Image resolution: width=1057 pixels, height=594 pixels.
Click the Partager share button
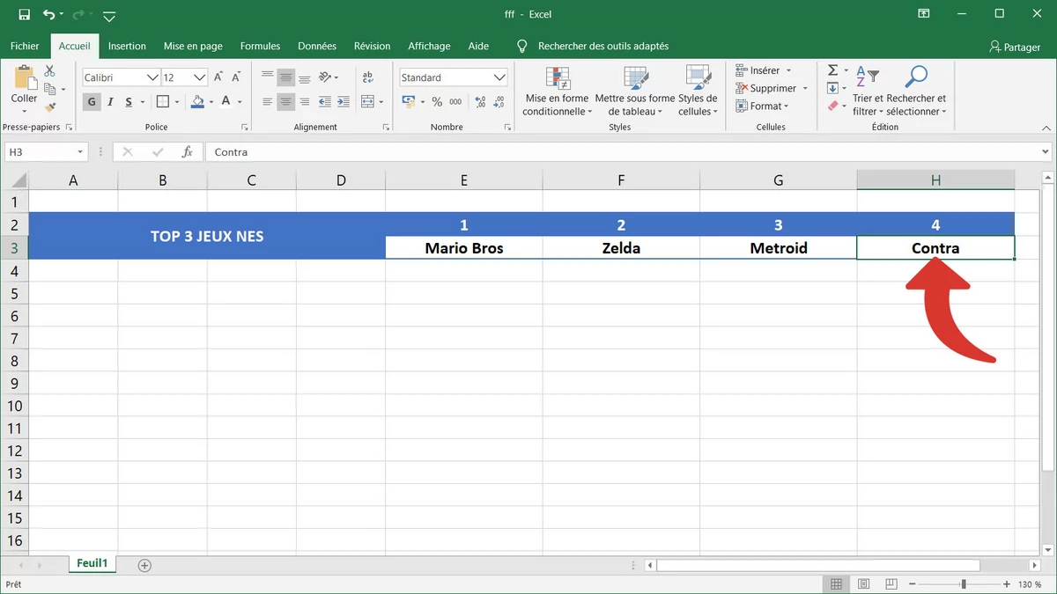[x=1015, y=47]
